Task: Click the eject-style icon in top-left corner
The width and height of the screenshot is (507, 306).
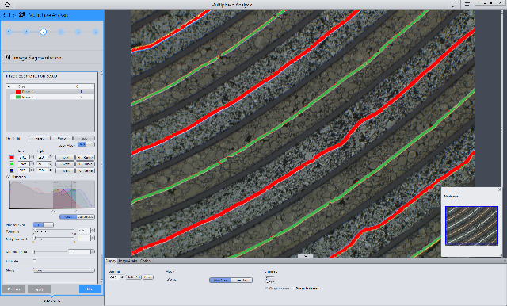Action: click(x=7, y=4)
